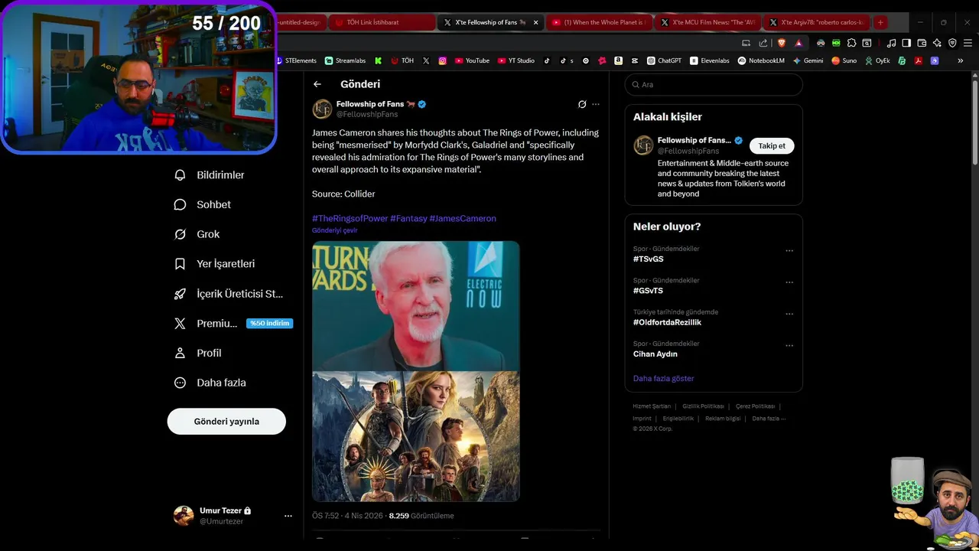Click Daha fazla göster link
The height and width of the screenshot is (551, 979).
[x=663, y=379]
